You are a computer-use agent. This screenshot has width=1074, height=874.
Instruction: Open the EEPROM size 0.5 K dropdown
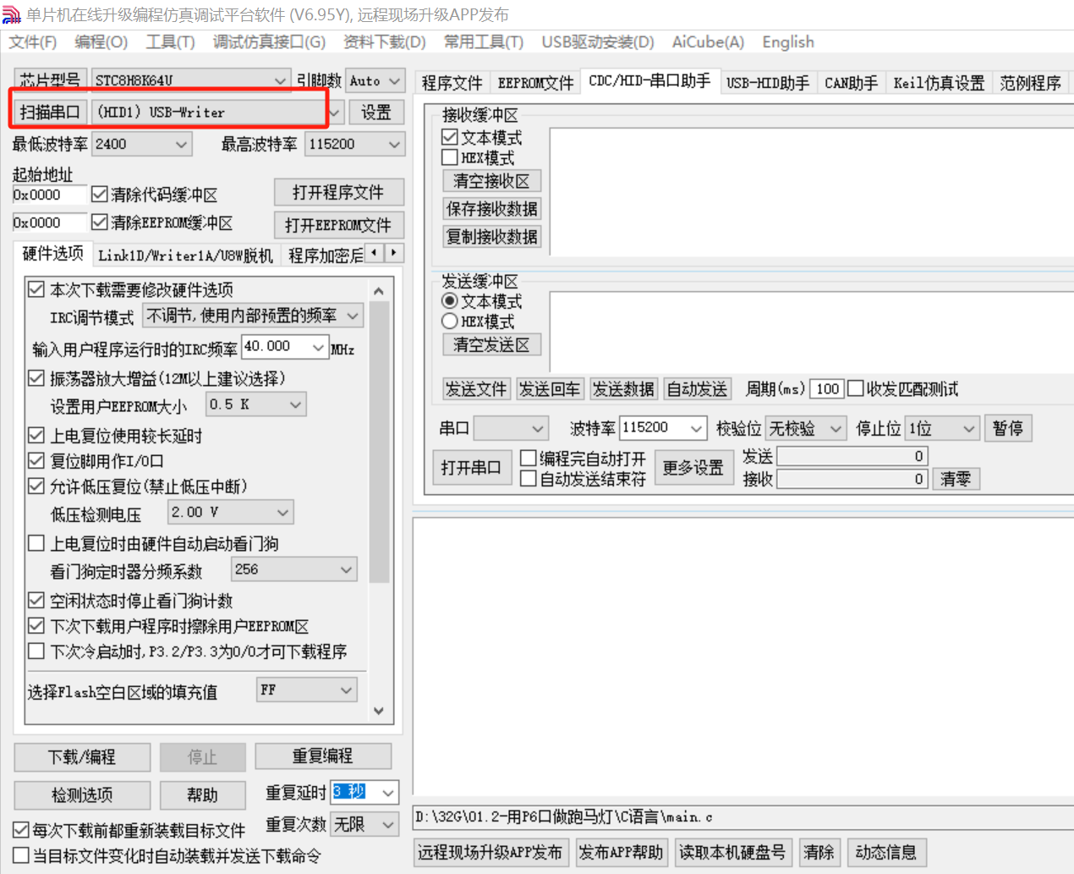pyautogui.click(x=295, y=404)
